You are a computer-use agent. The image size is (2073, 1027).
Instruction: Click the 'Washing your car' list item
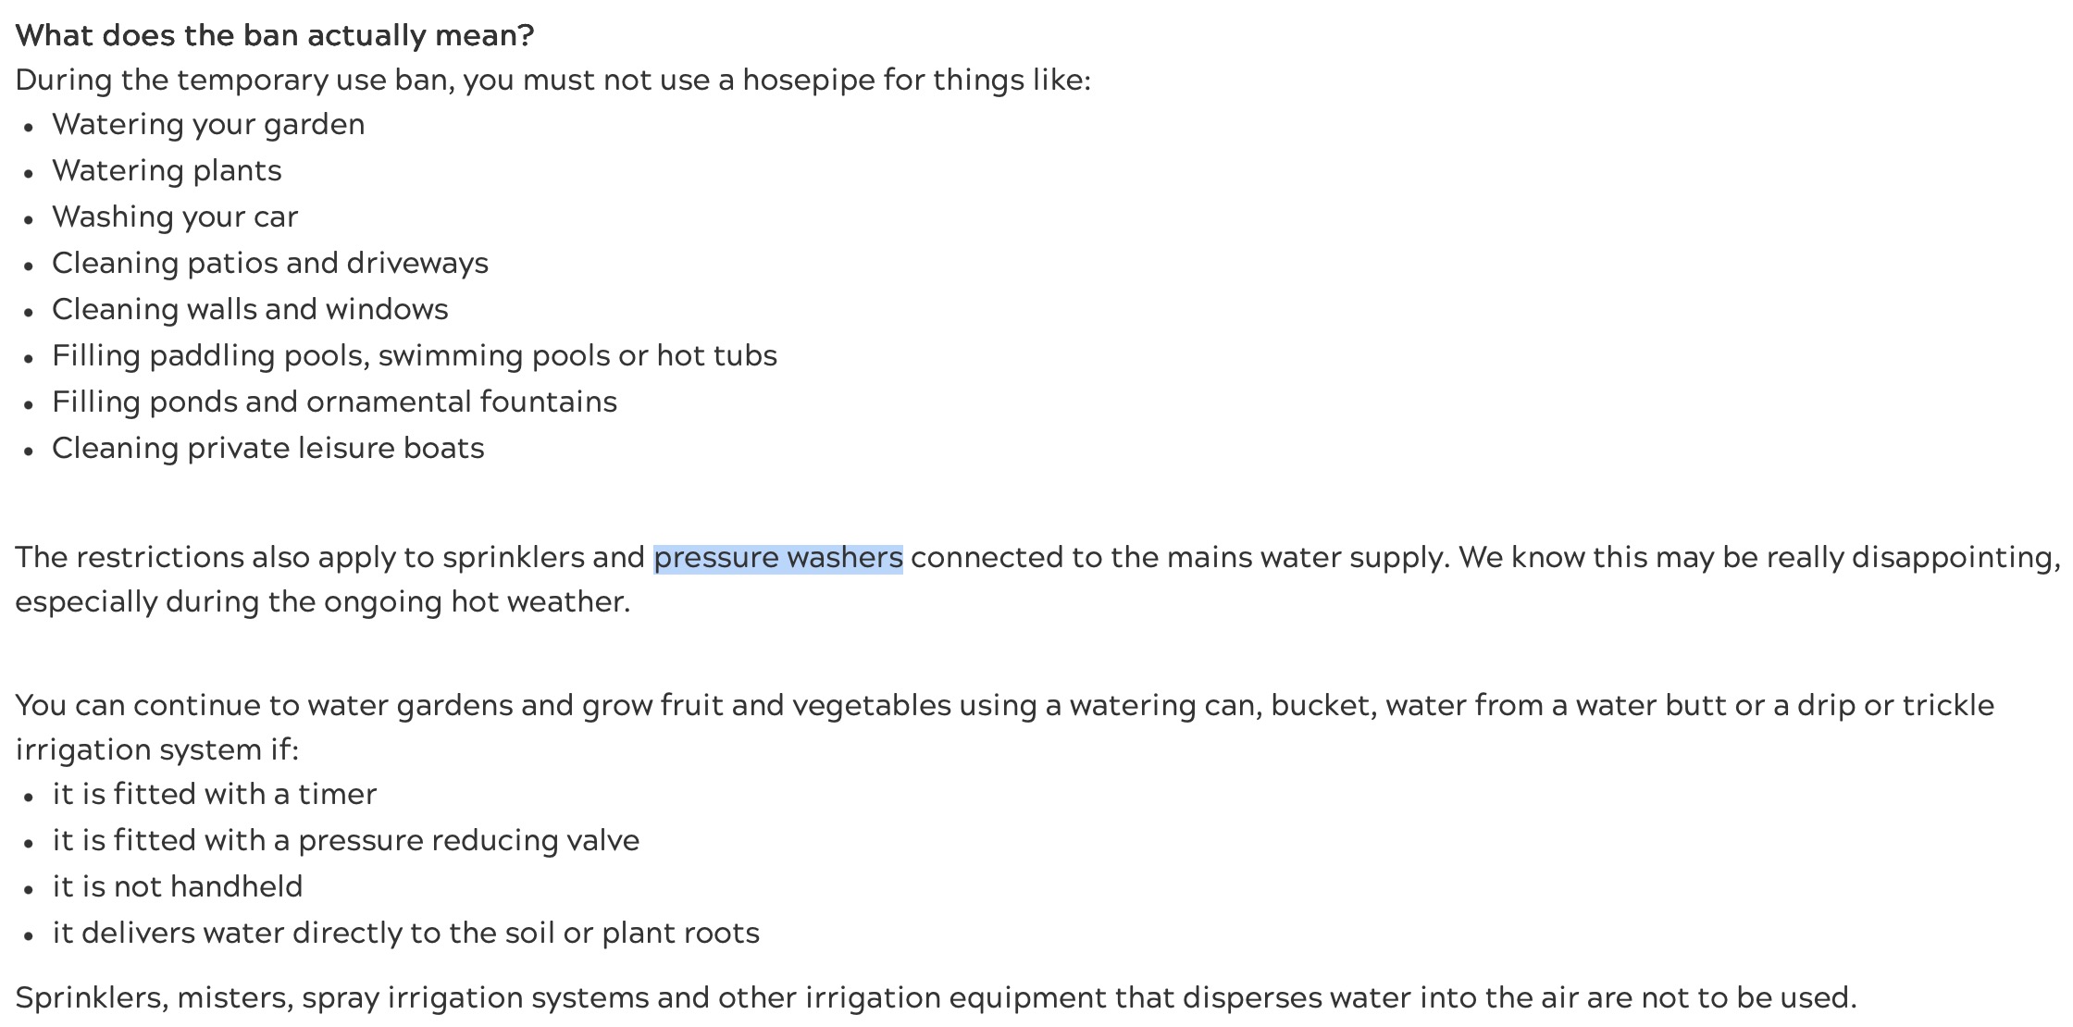point(175,217)
